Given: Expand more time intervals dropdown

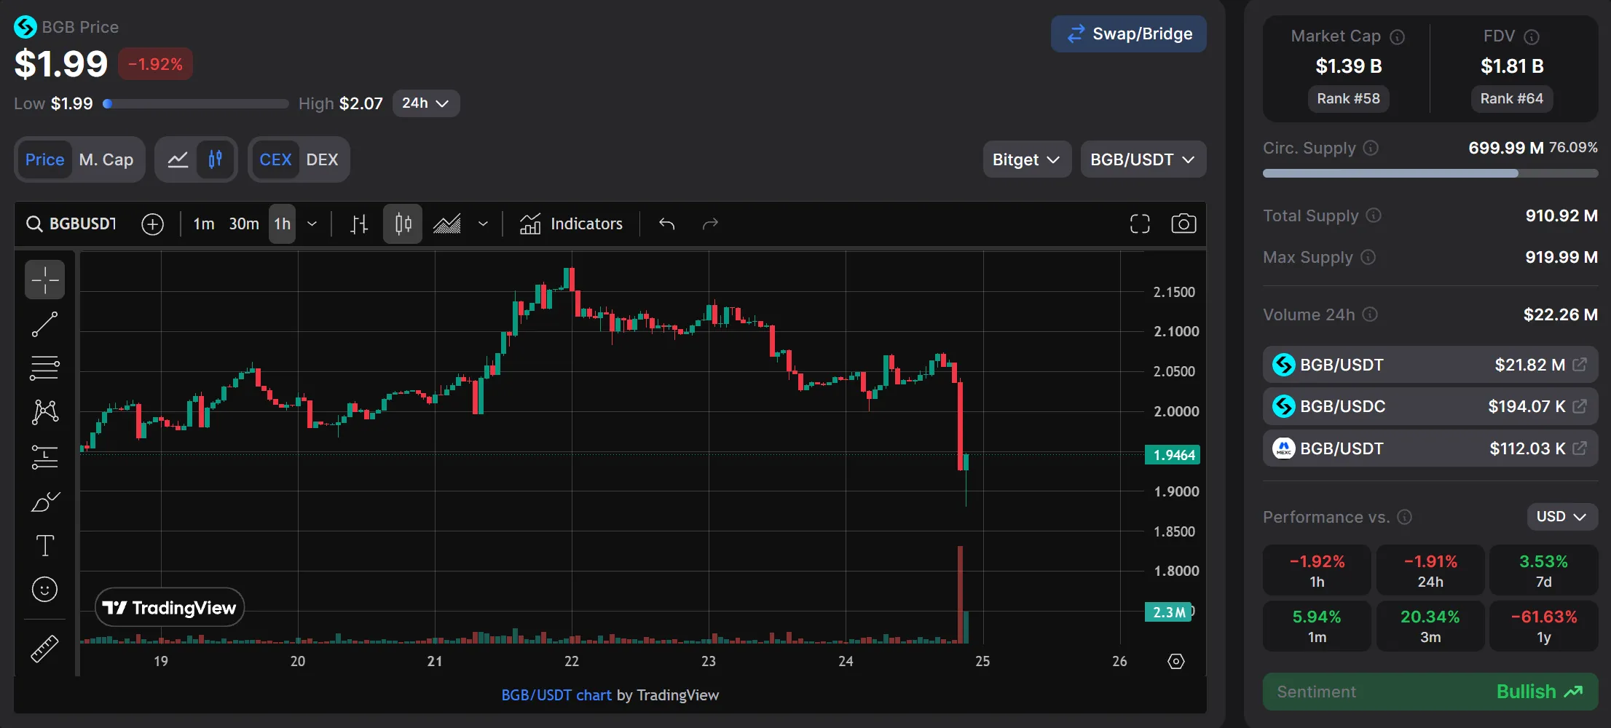Looking at the screenshot, I should click(312, 223).
